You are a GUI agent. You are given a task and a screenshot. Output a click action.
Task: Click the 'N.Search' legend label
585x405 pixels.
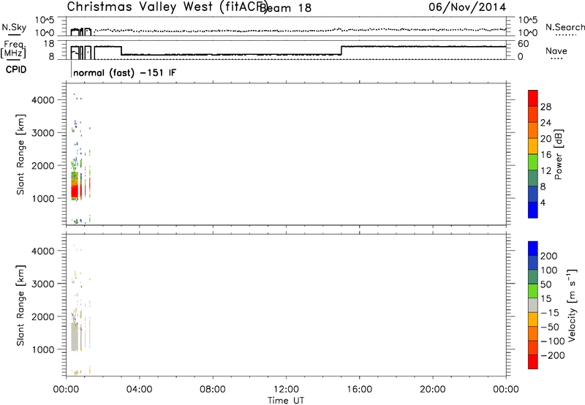pyautogui.click(x=565, y=27)
